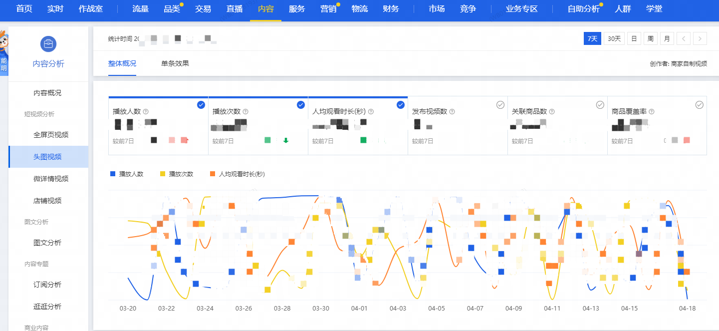Click the 03-30 x-axis date label
This screenshot has height=331, width=719.
(321, 309)
